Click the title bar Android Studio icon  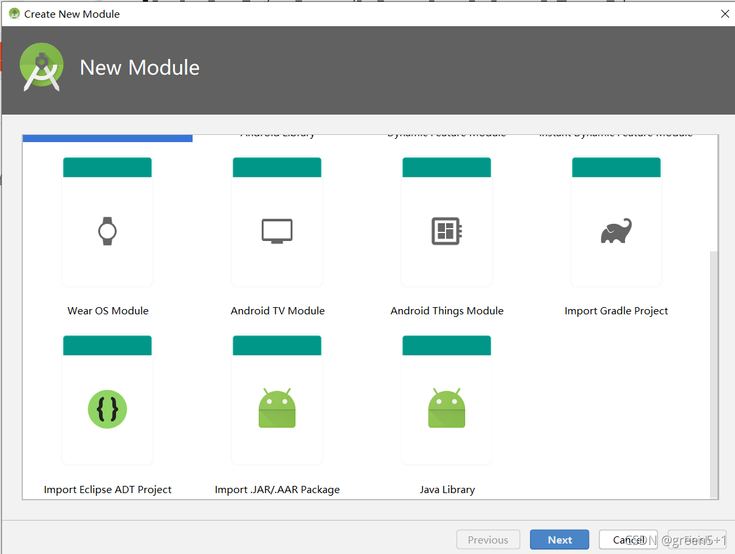pos(14,14)
